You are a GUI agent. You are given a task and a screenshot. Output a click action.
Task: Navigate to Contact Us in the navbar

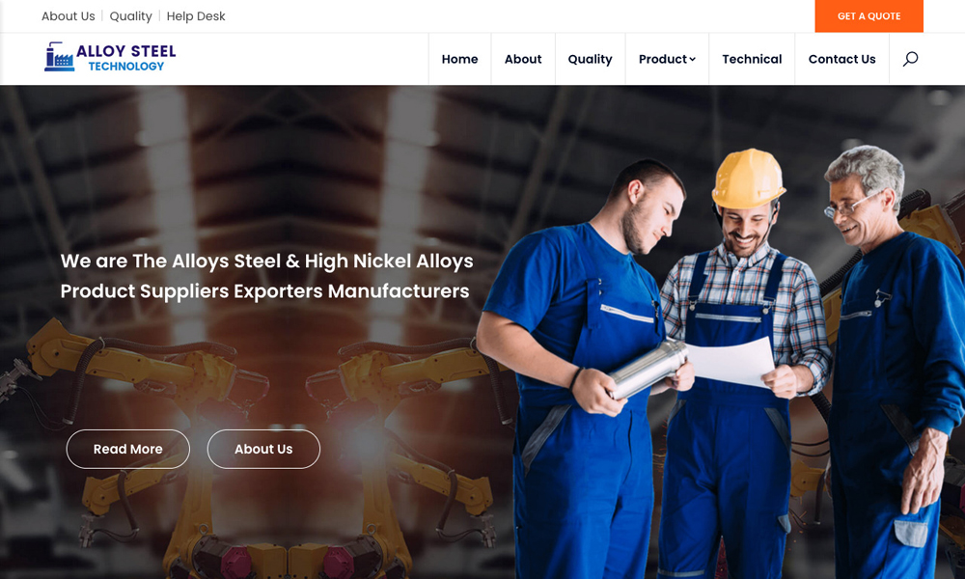[841, 59]
